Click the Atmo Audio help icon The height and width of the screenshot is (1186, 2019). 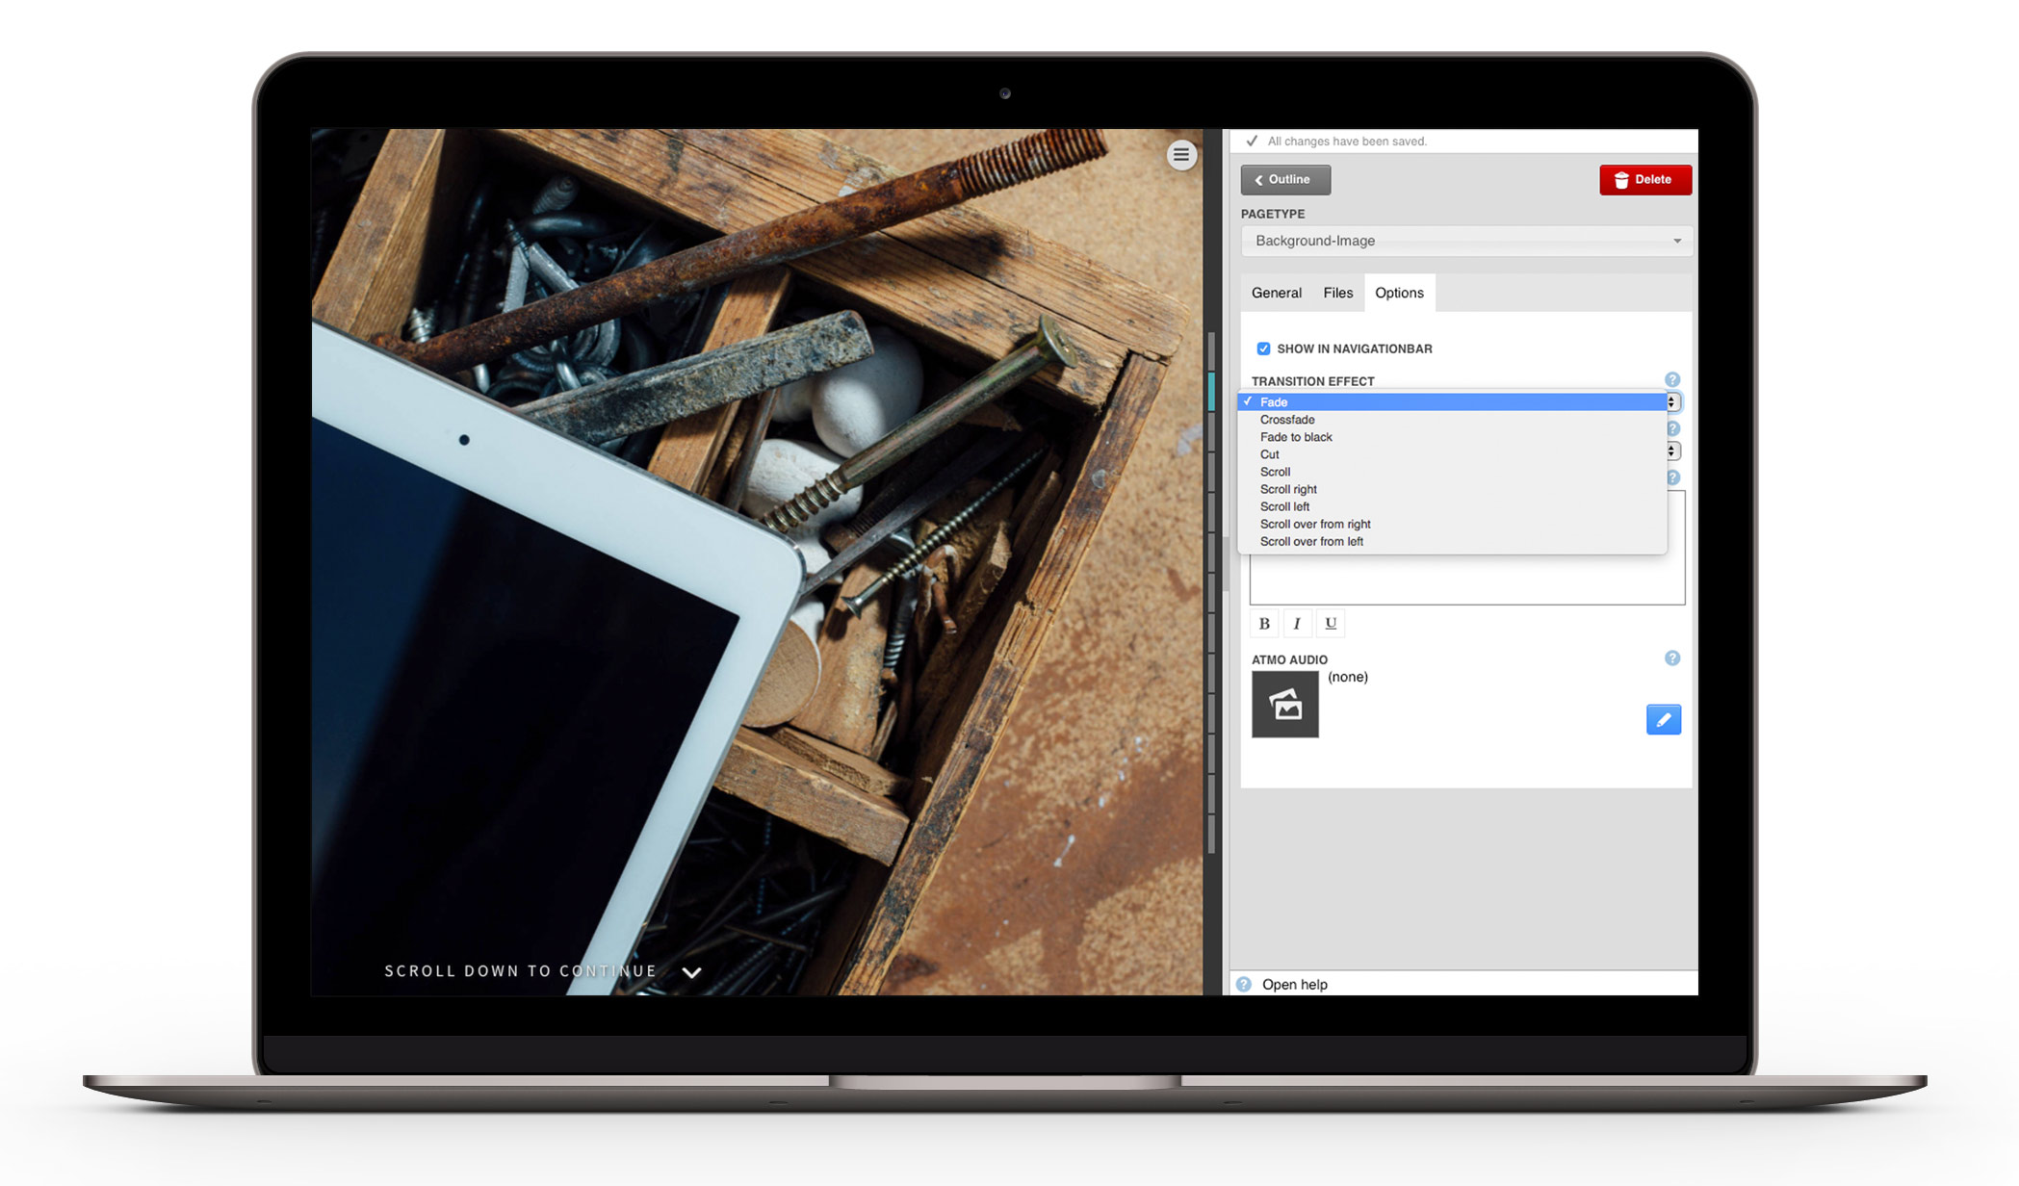(x=1672, y=658)
